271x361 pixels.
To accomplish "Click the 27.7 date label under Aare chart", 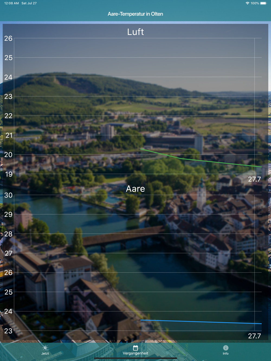I will pos(254,336).
